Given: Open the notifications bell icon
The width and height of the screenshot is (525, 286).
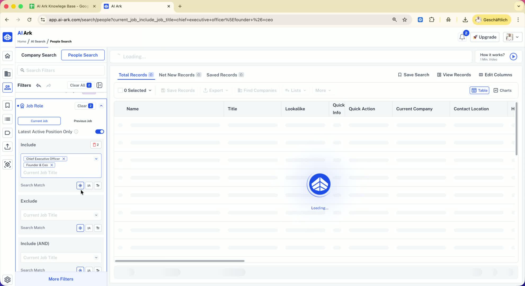Looking at the screenshot, I should [462, 37].
